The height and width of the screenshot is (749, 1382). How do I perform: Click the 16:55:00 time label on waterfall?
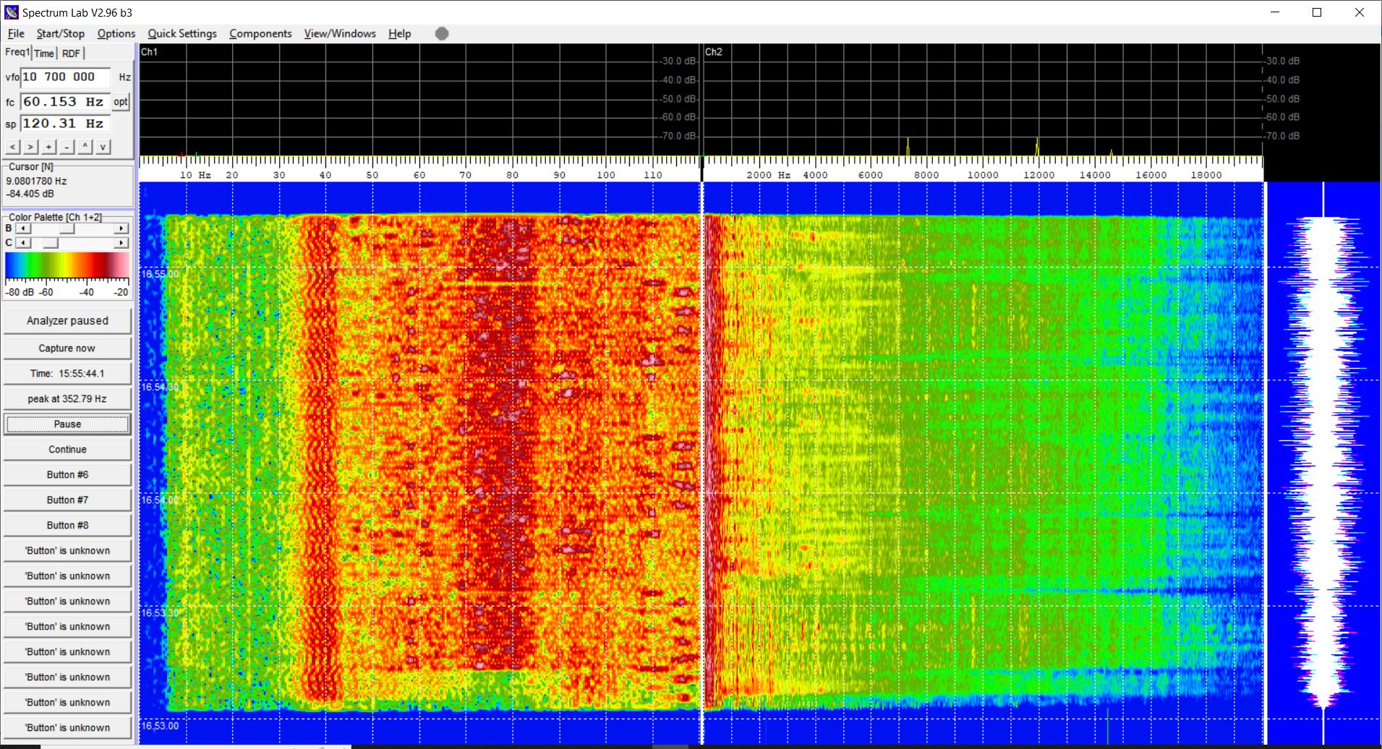160,274
